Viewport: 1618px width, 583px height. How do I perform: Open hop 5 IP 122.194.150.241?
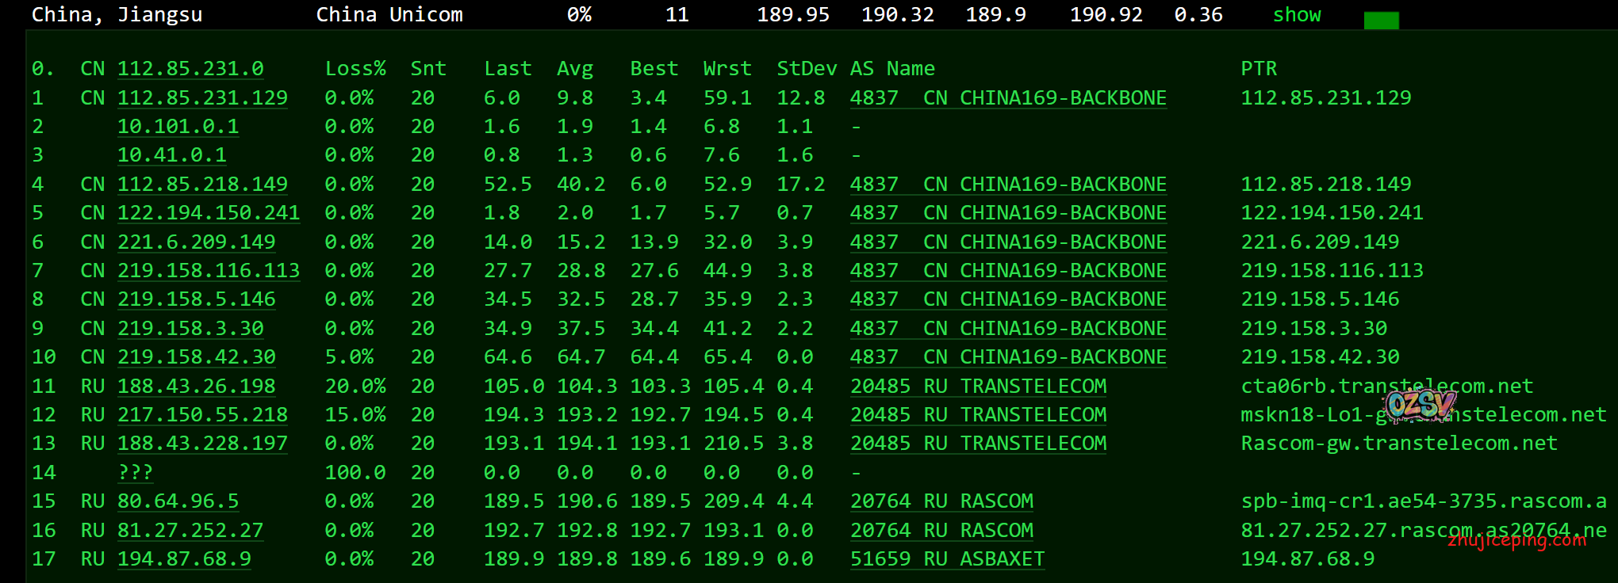tap(209, 213)
